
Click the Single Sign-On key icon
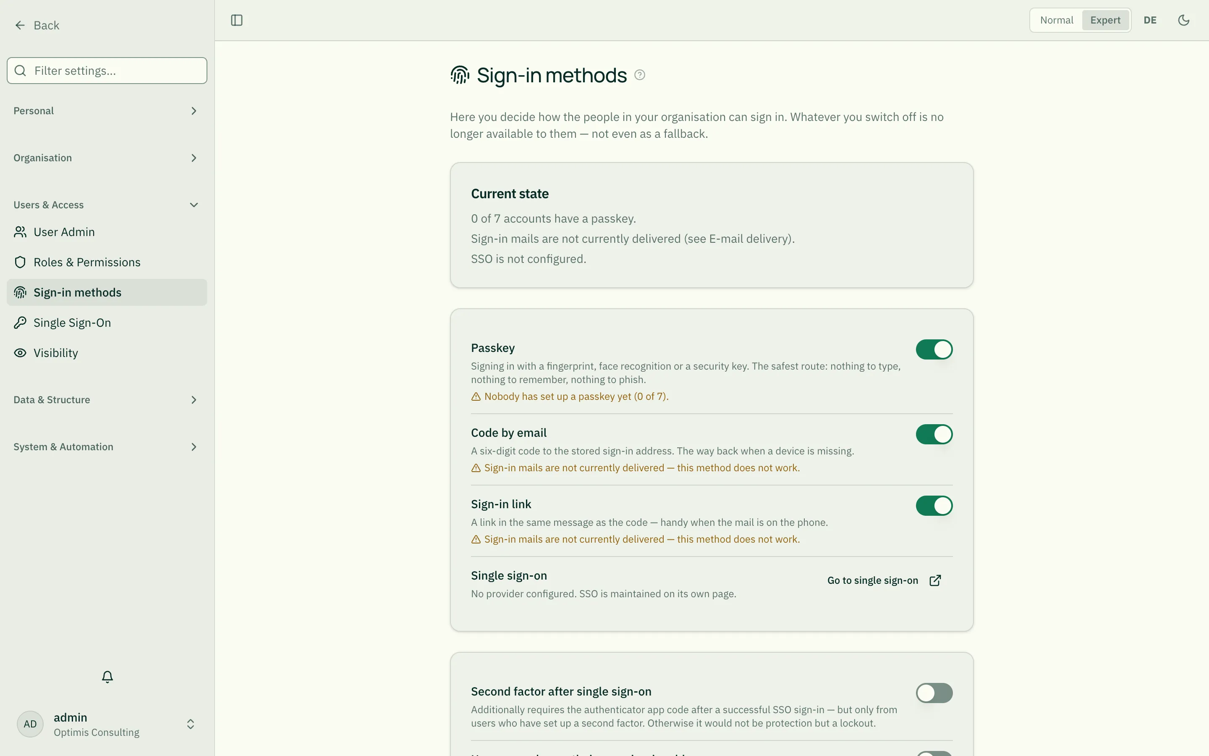click(20, 323)
